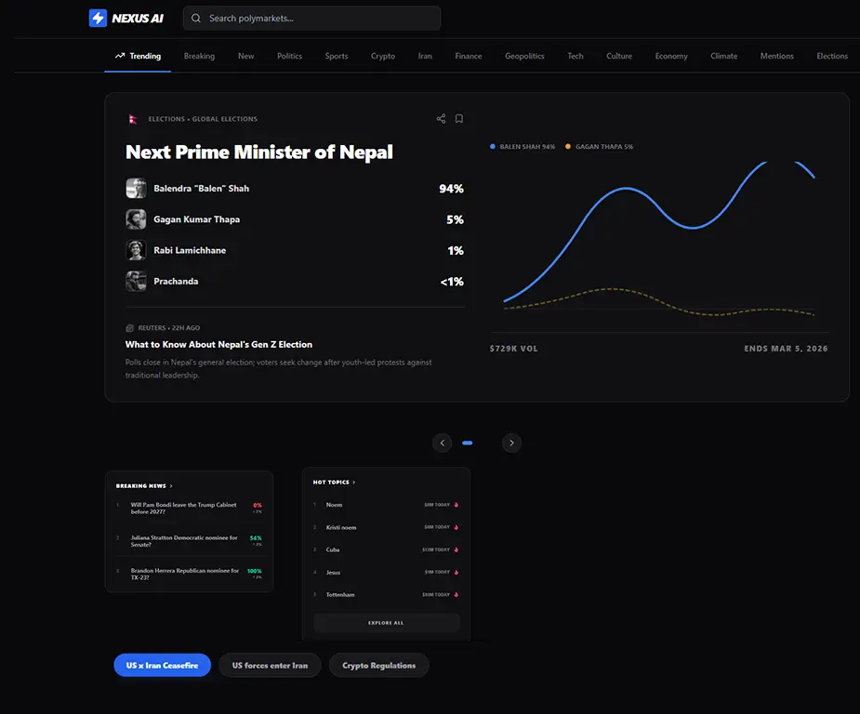Open the Pam Bondi Trump Cabinet market
The image size is (860, 714).
(x=189, y=509)
